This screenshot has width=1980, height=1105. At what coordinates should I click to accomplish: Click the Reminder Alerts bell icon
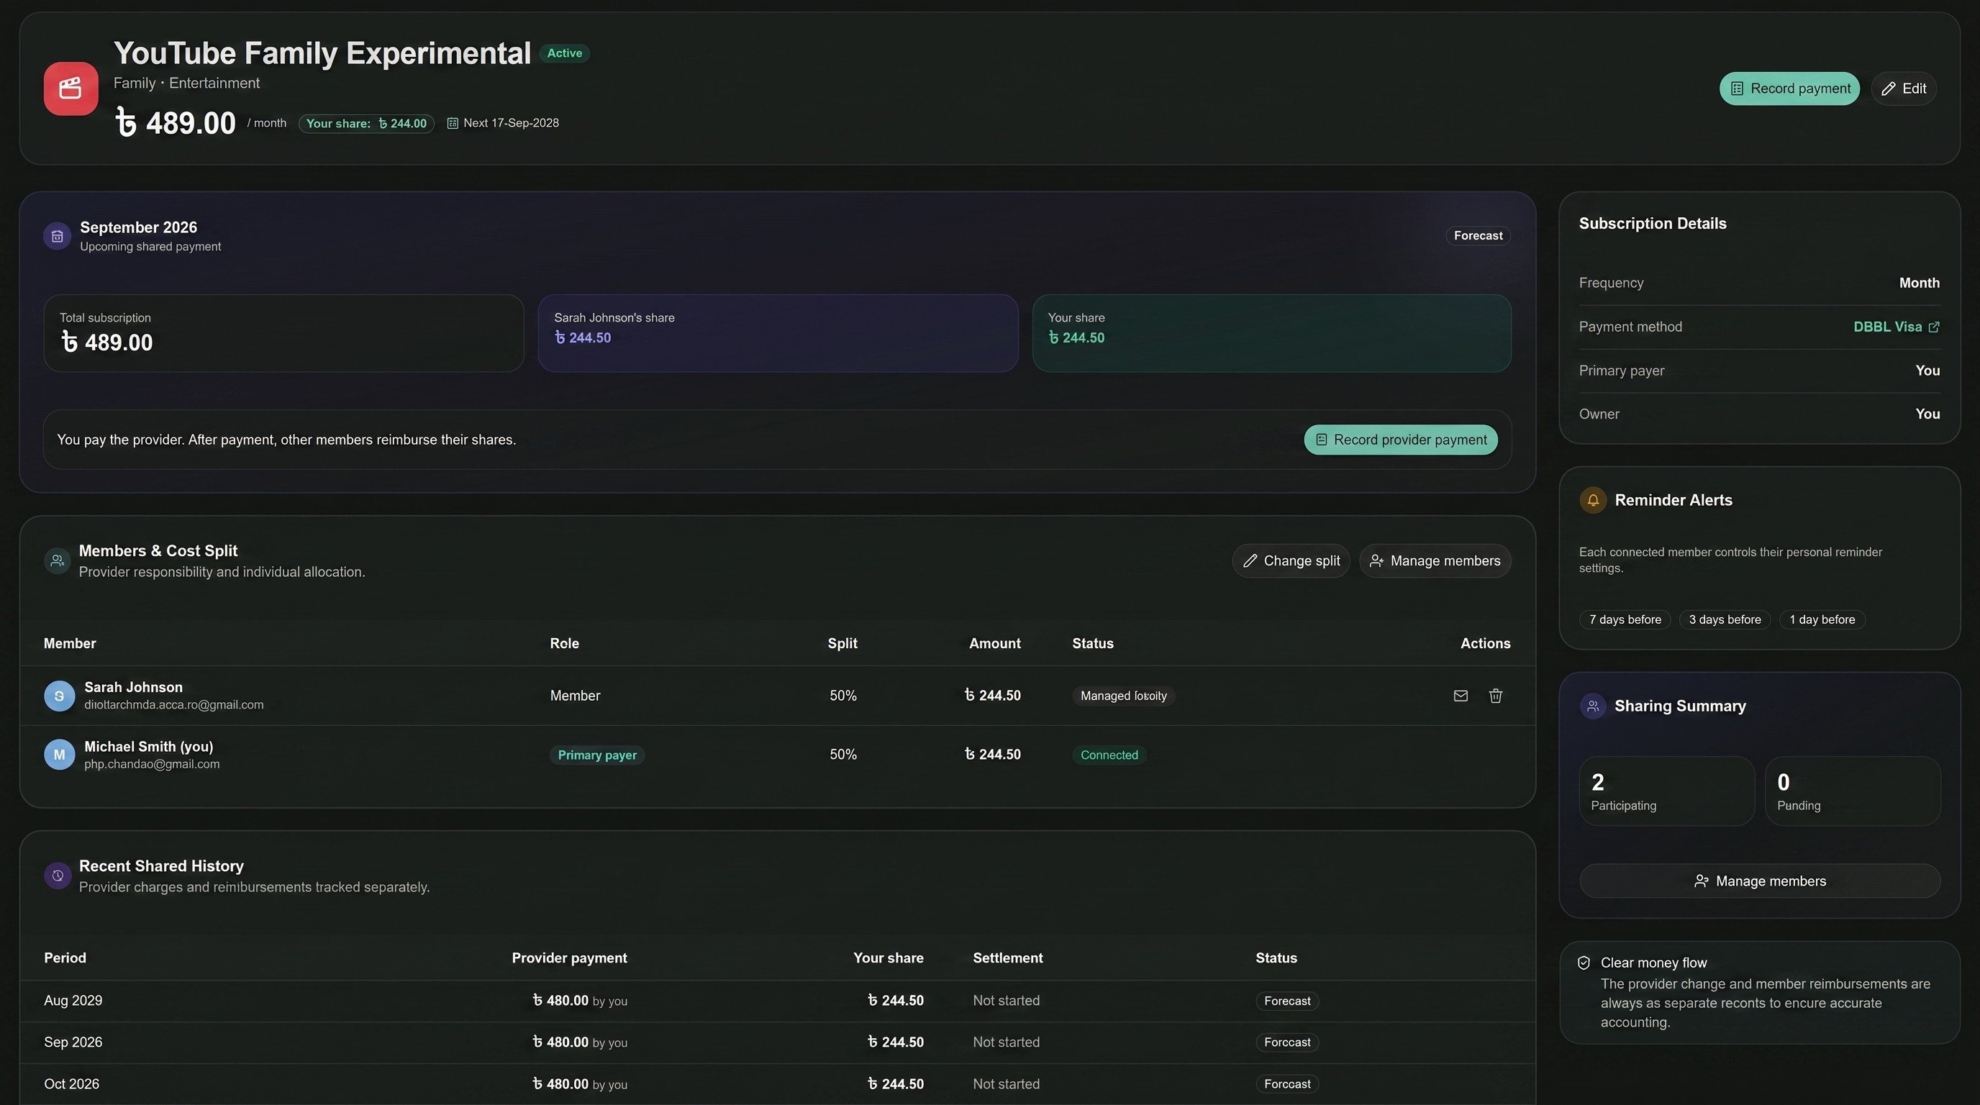1593,500
